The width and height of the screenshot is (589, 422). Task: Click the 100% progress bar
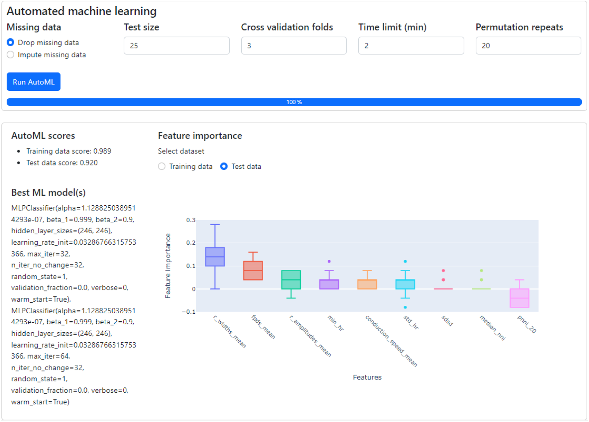click(x=294, y=102)
